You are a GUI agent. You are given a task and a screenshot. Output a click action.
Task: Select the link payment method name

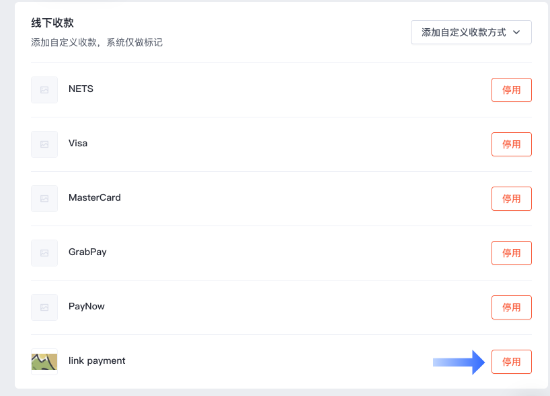pyautogui.click(x=97, y=360)
